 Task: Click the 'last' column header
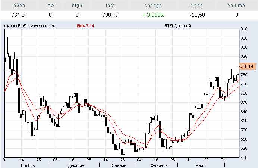point(110,6)
